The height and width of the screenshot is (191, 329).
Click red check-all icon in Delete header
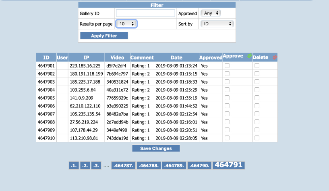[275, 57]
